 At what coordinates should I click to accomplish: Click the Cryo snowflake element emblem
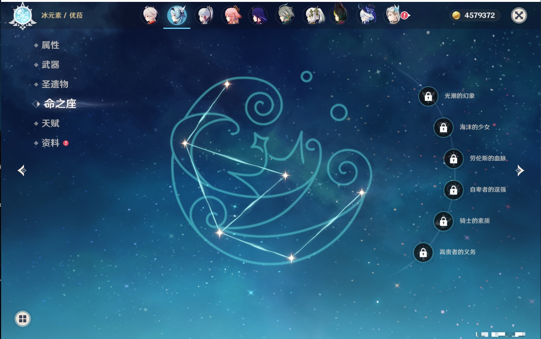(x=23, y=16)
